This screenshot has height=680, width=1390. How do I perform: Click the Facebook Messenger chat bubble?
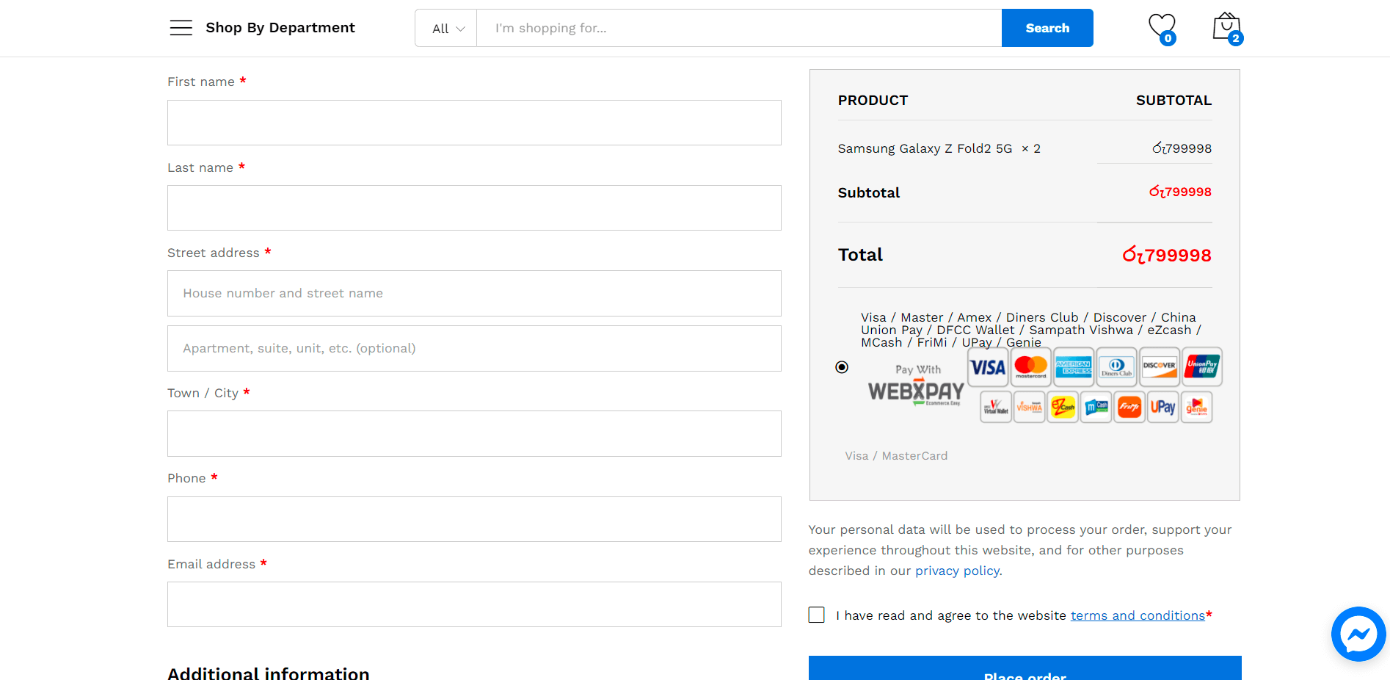[x=1358, y=633]
